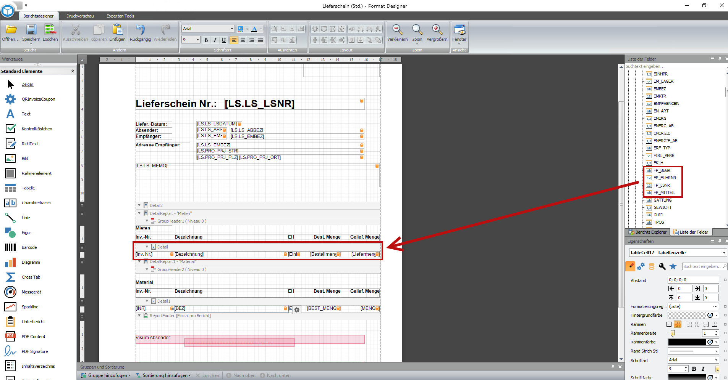Toggle bold formatting in Schriftart group
The height and width of the screenshot is (380, 728).
coord(206,40)
